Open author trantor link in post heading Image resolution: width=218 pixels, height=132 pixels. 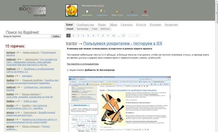72,43
